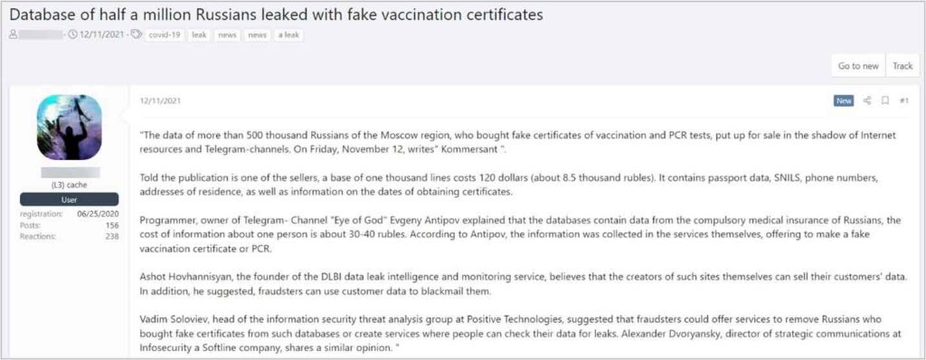Jump to new posts with Go to new
This screenshot has height=360, width=926.
pos(858,66)
